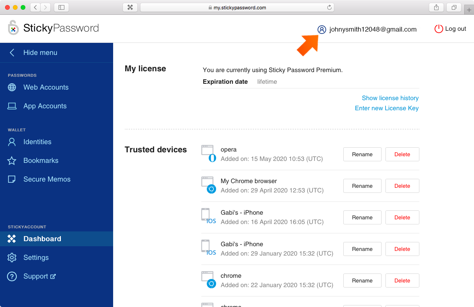The image size is (474, 307).
Task: Click iOS icon for iPhone added 16 April
Action: [209, 216]
